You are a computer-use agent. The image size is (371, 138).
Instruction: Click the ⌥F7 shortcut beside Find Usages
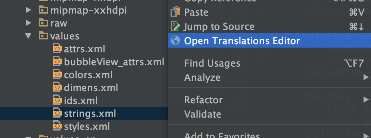[353, 63]
